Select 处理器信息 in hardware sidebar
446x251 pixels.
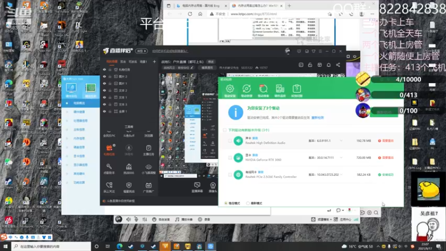81,120
